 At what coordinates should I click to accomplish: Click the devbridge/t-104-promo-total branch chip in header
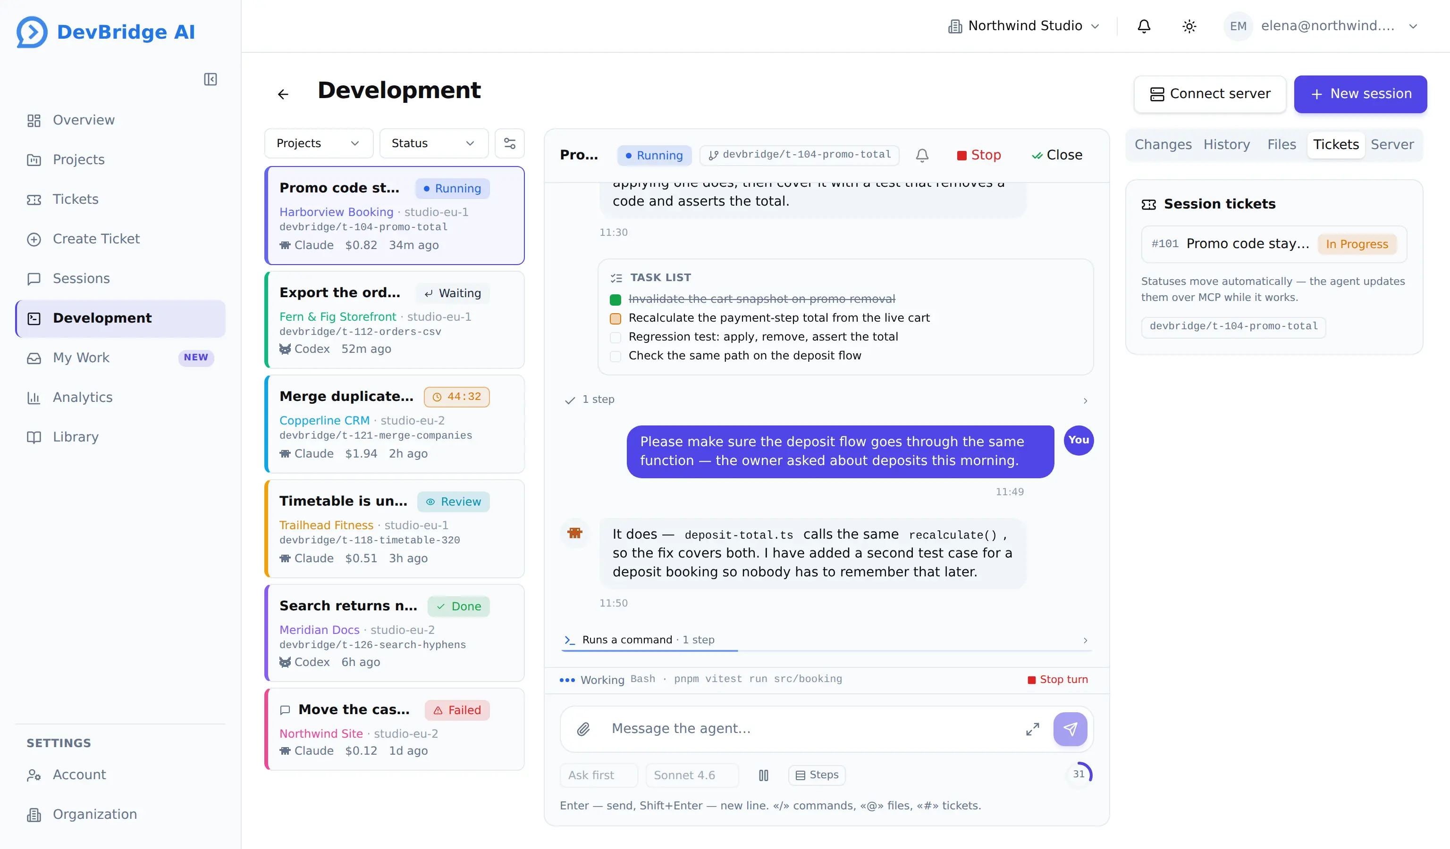pyautogui.click(x=800, y=155)
